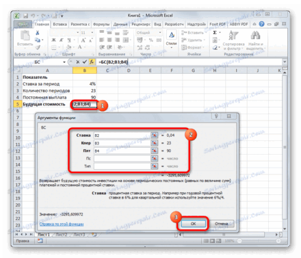Click cell B2 with value 4%

(85, 84)
